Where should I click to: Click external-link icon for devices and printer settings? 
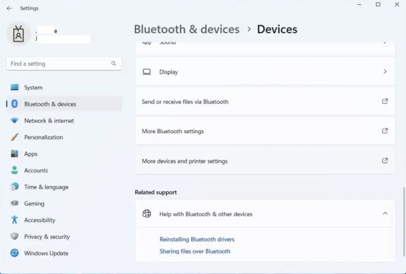pyautogui.click(x=384, y=160)
